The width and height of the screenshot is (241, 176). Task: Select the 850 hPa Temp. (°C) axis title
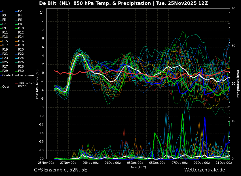pyautogui.click(x=37, y=84)
